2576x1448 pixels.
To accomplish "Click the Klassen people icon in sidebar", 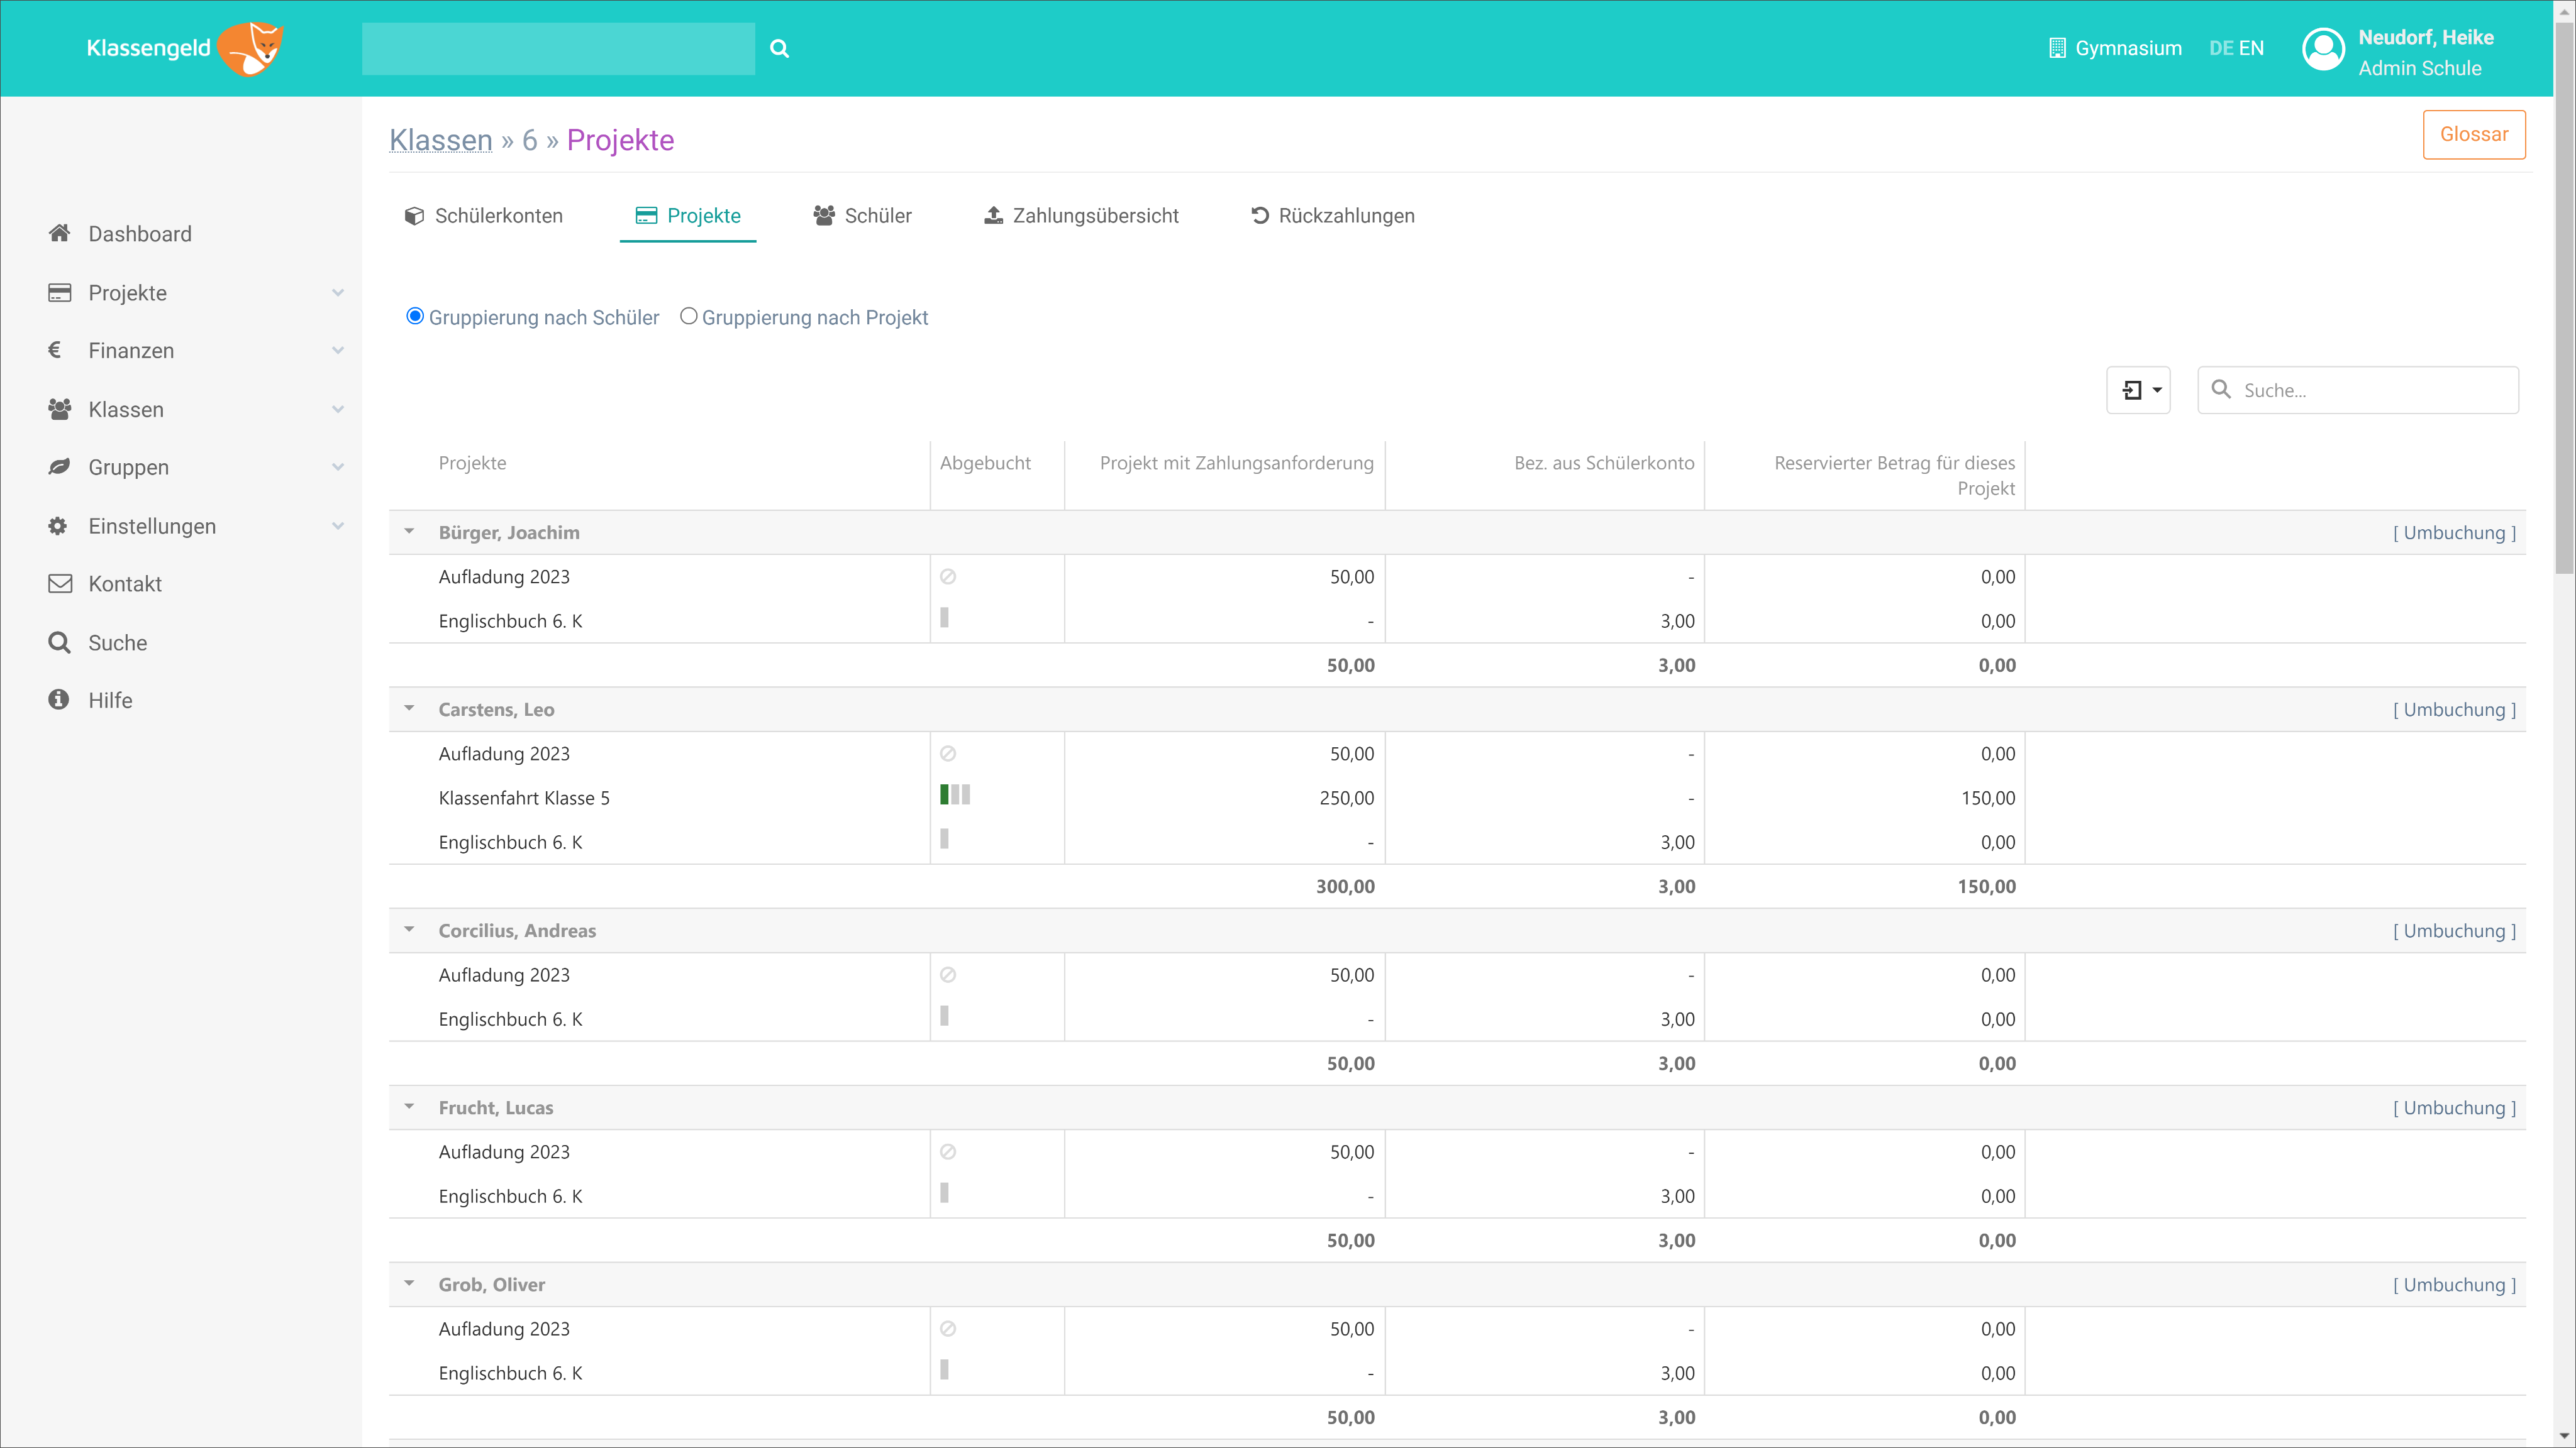I will (59, 409).
